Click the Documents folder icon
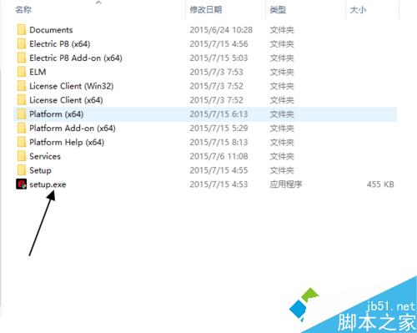The width and height of the screenshot is (417, 333). (22, 30)
